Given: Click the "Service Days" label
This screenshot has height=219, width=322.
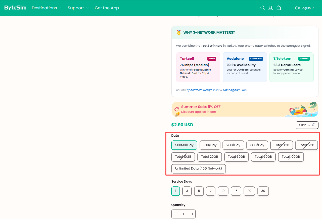Looking at the screenshot, I should coord(181,182).
